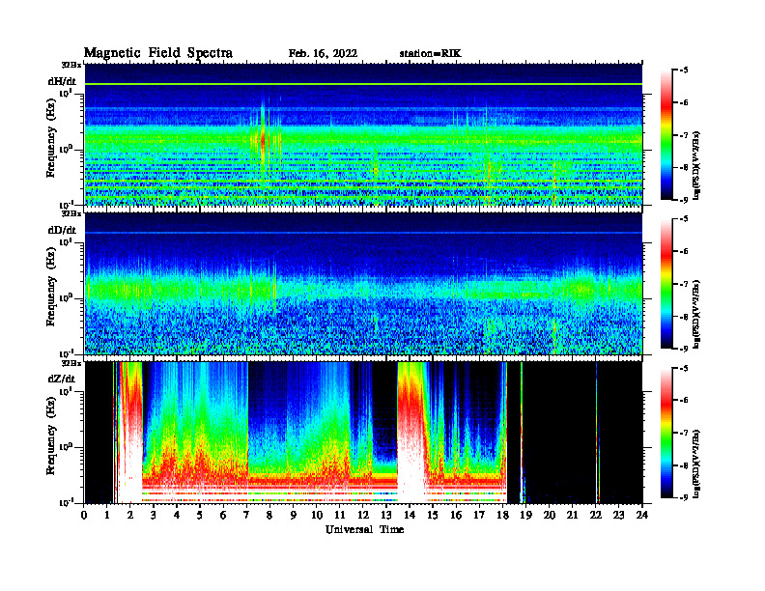Click the hour 9 tick label
The width and height of the screenshot is (765, 591).
[x=294, y=516]
